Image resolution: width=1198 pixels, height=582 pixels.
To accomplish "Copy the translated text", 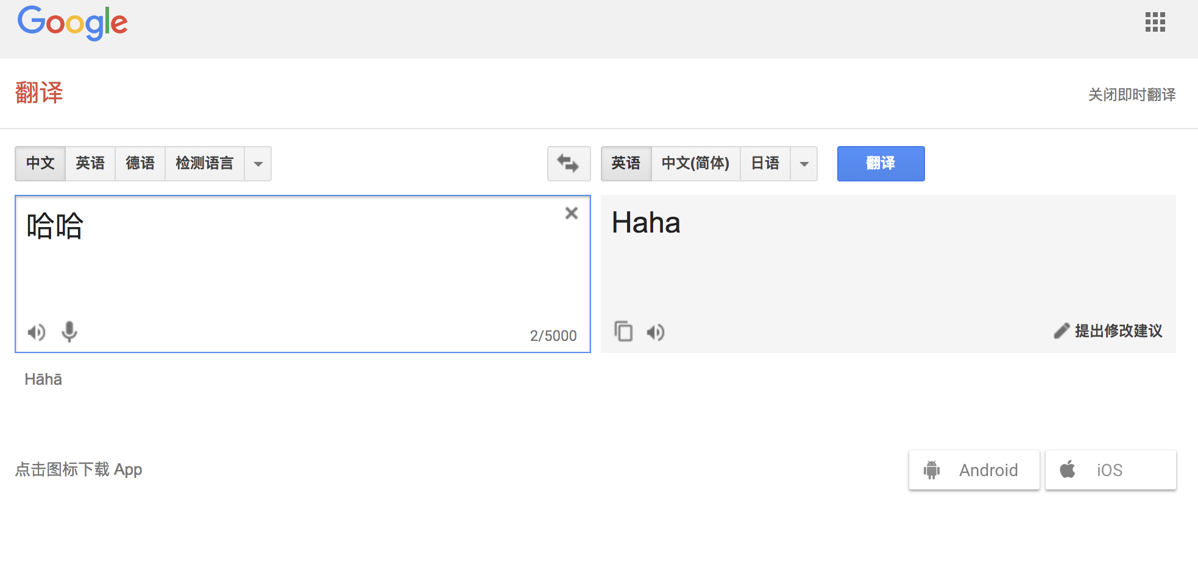I will (x=623, y=332).
